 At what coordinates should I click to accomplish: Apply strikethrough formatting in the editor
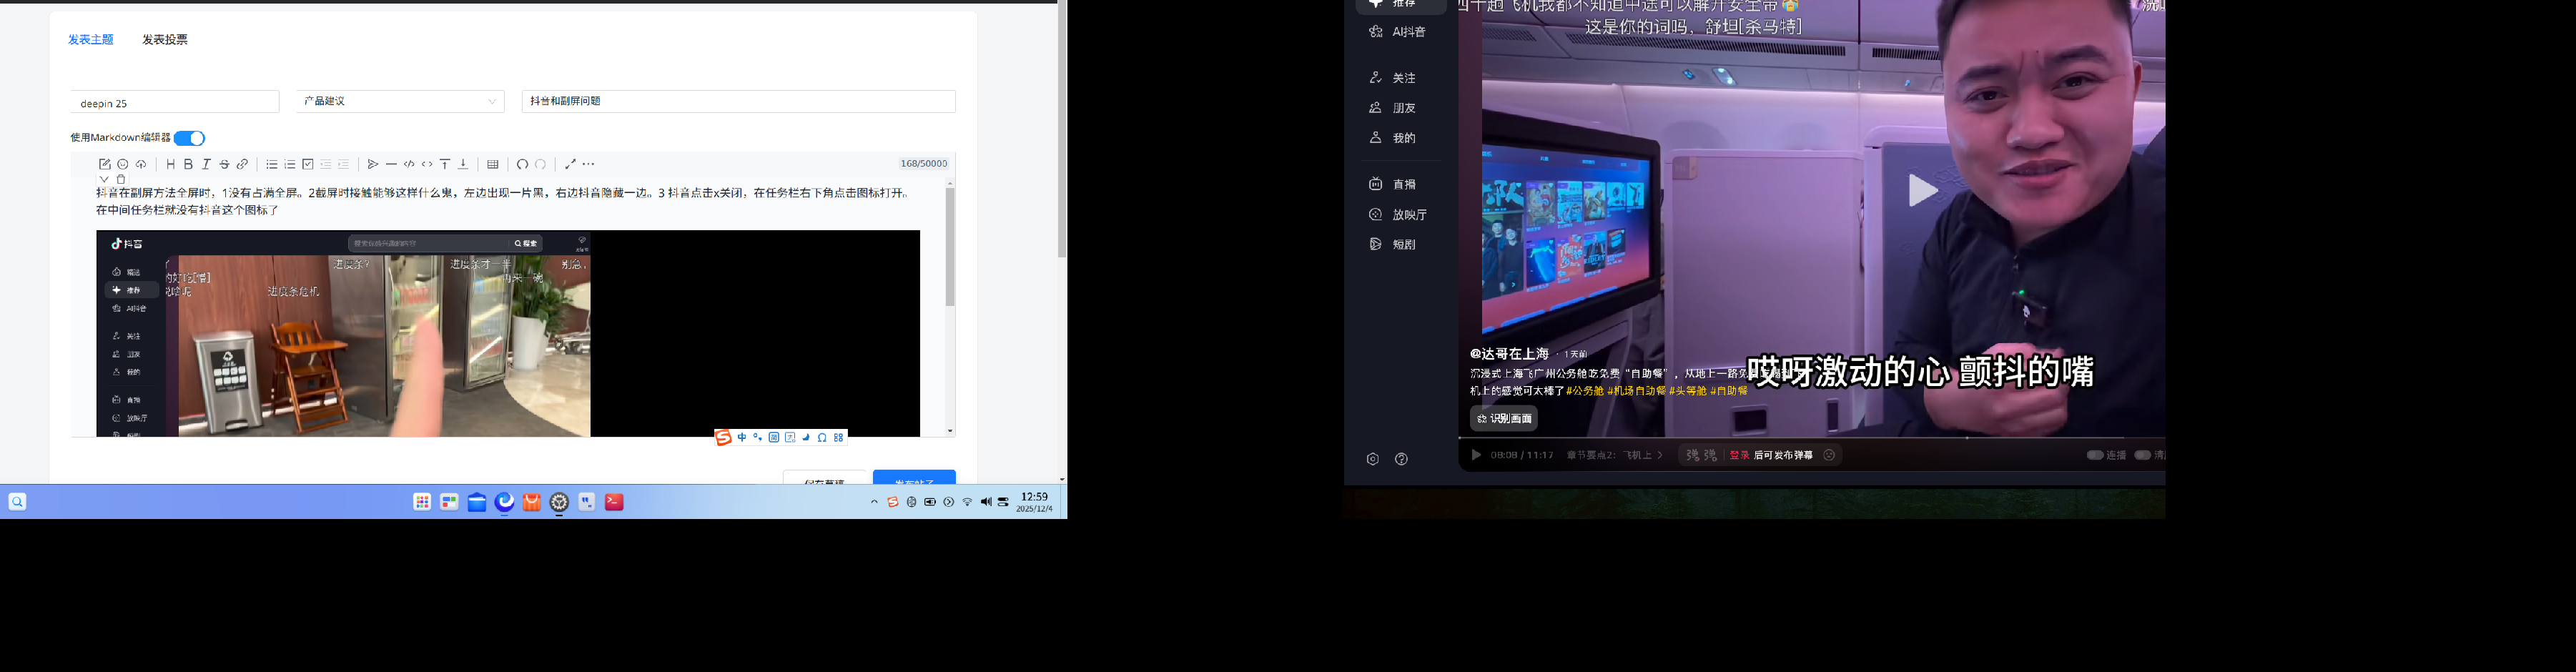click(x=224, y=164)
